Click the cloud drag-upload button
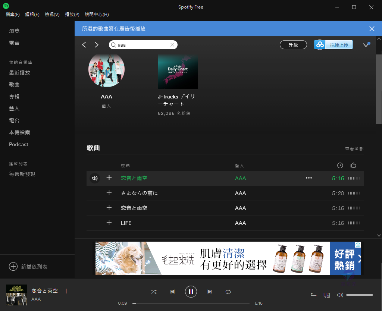Viewport: 382px width, 311px height. click(x=333, y=45)
